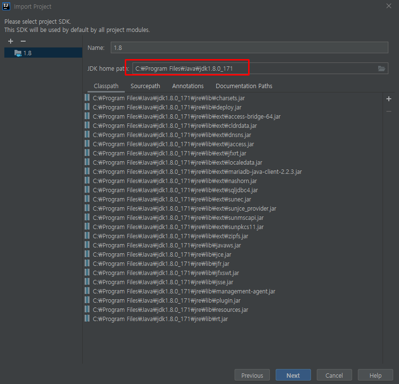The image size is (399, 384).
Task: Open Help for this dialog
Action: [375, 375]
